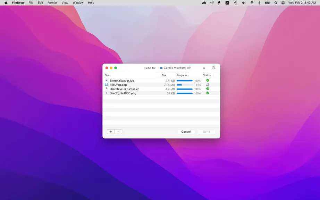320x200 pixels.
Task: Select libarchive-3.5.2.tar.xz file name
Action: click(124, 89)
